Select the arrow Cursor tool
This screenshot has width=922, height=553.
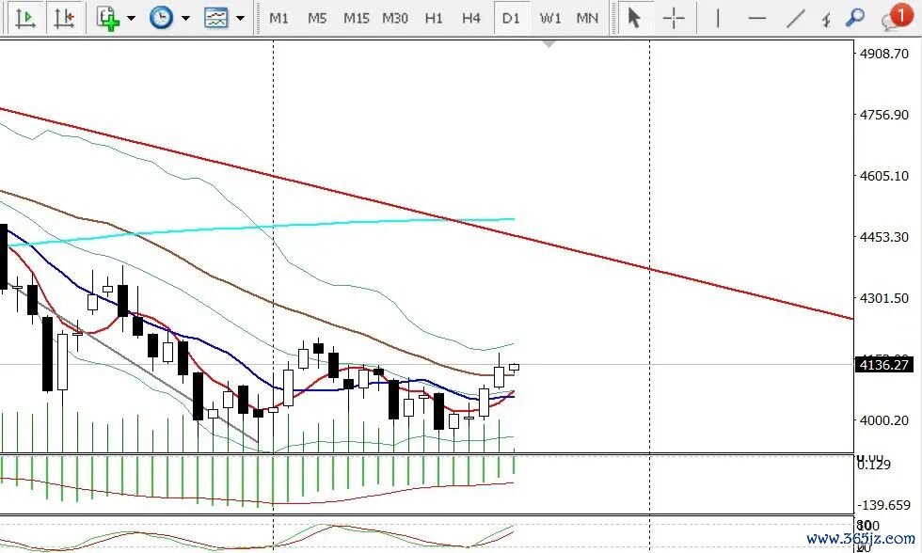633,18
